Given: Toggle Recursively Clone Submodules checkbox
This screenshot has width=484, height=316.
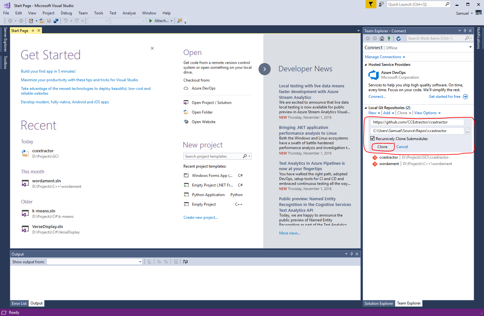Looking at the screenshot, I should pos(372,138).
